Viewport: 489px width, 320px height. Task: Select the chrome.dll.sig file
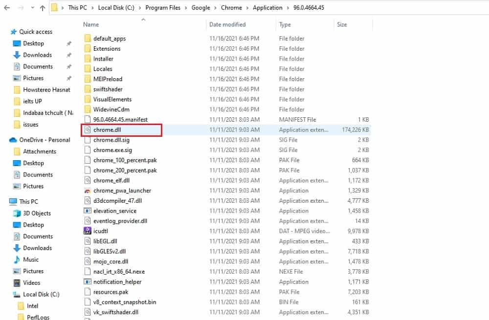[x=111, y=140]
